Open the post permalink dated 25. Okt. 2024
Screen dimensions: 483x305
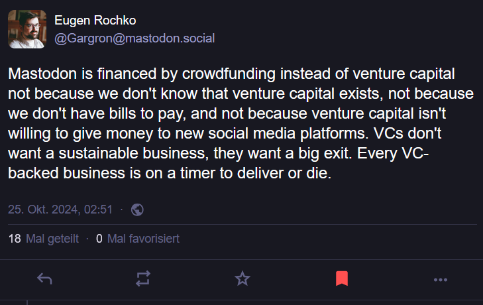coord(60,210)
